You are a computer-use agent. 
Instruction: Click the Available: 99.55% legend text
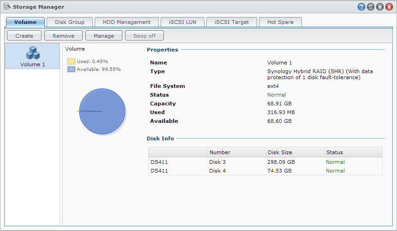pos(99,69)
